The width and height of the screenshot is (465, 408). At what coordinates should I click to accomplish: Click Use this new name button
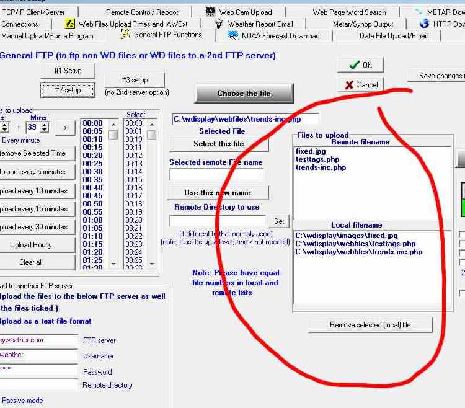[218, 193]
